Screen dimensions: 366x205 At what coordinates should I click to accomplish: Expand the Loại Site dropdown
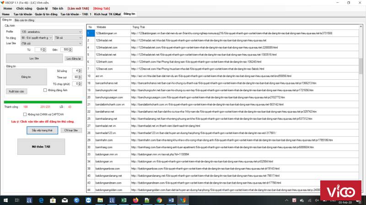click(51, 43)
